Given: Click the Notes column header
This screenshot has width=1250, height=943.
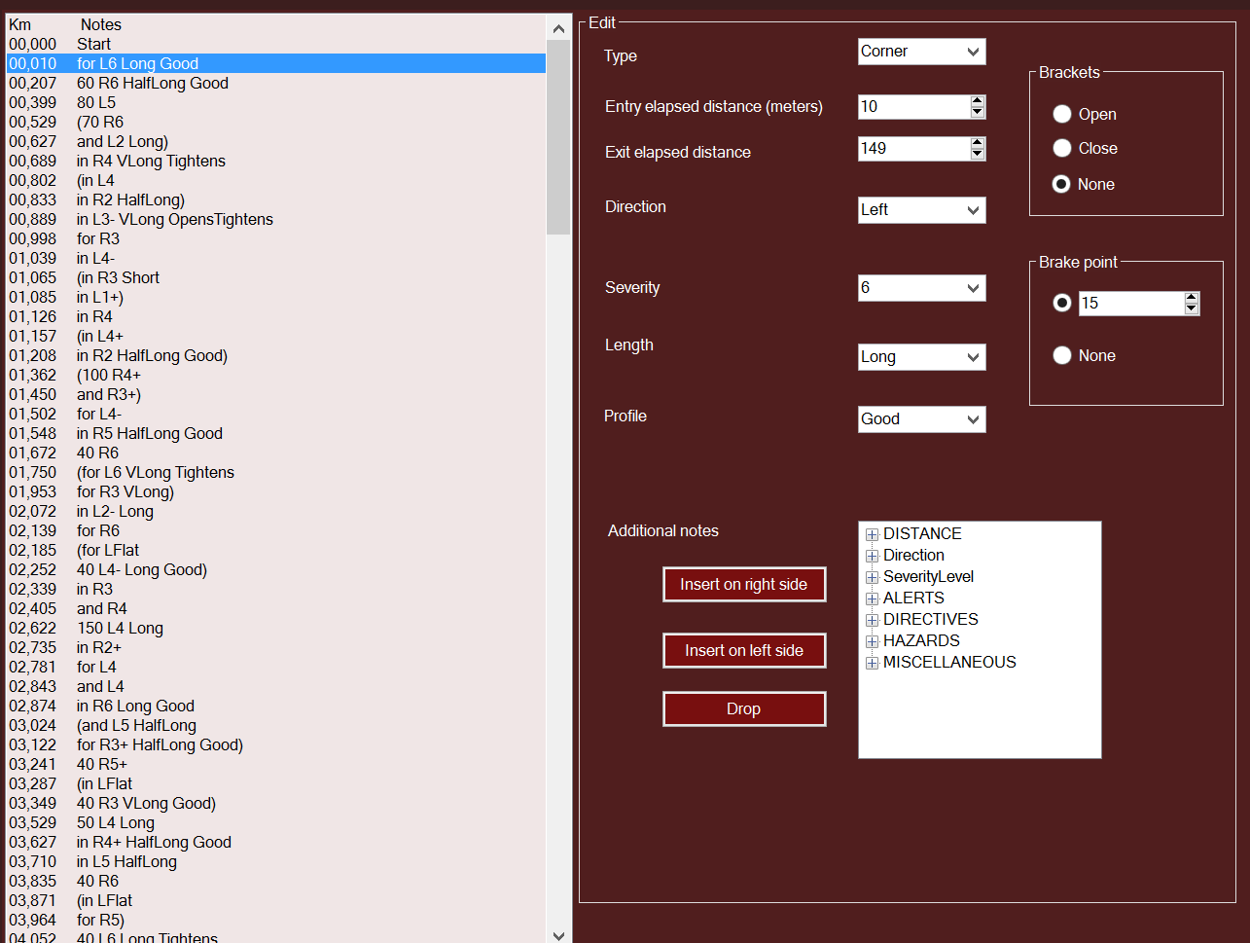Looking at the screenshot, I should click(101, 24).
